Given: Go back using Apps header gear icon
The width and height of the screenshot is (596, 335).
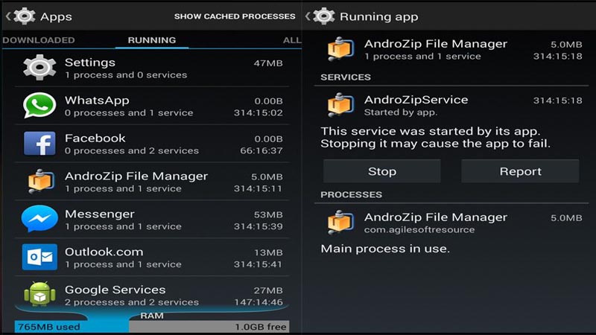Looking at the screenshot, I should point(25,16).
